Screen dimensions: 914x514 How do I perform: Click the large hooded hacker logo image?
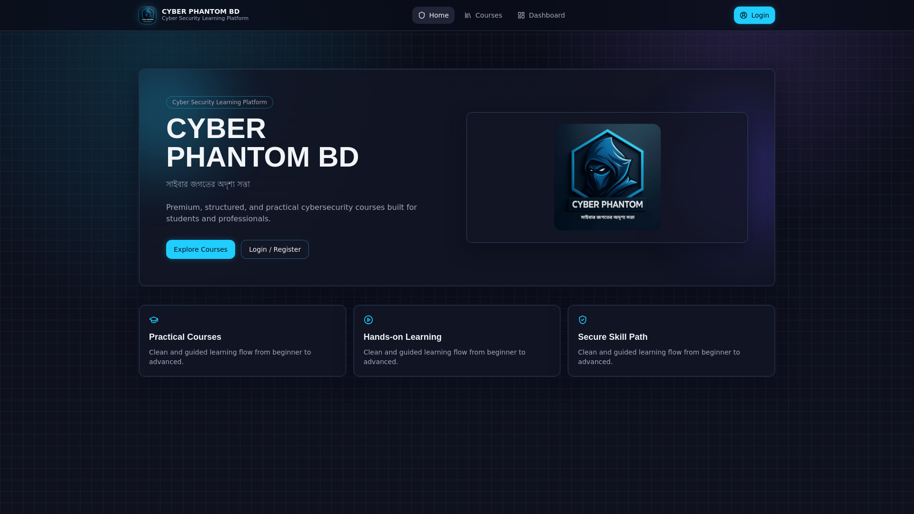[607, 177]
